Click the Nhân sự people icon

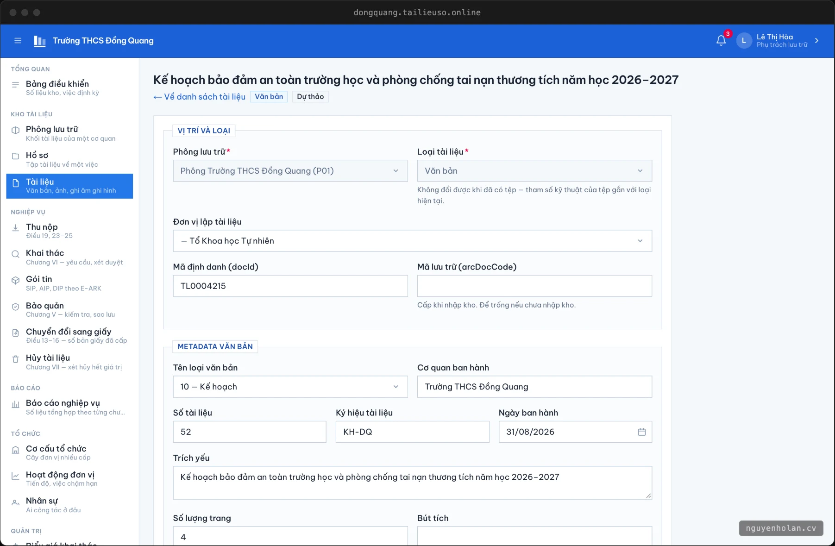click(x=16, y=502)
